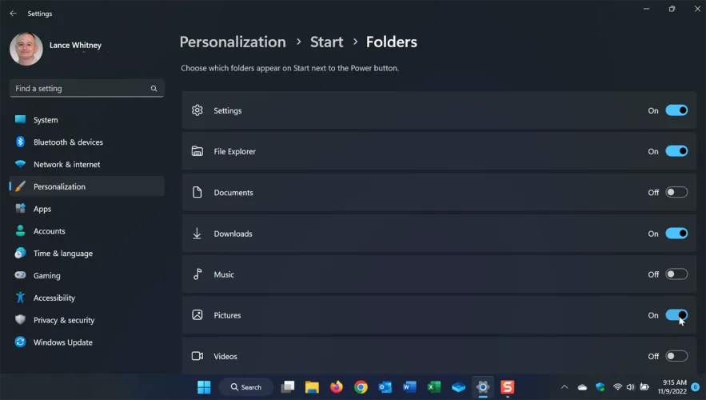Launch Google Chrome from the taskbar
The image size is (706, 400).
(x=361, y=387)
